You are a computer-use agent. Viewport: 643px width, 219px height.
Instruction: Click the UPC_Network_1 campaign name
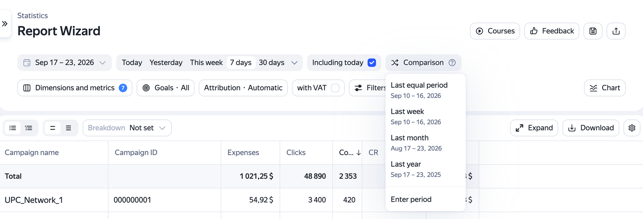(34, 200)
